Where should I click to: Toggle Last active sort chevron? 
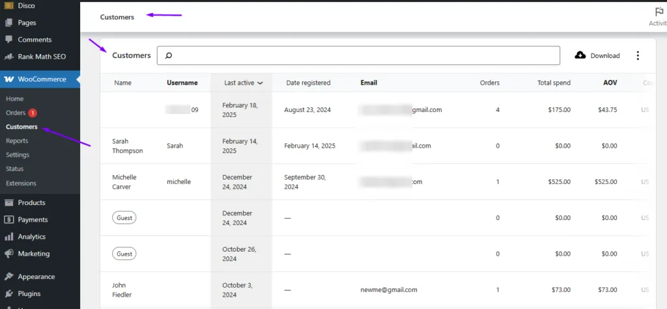coord(260,83)
